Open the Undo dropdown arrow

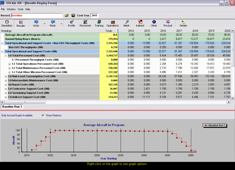click(x=44, y=24)
